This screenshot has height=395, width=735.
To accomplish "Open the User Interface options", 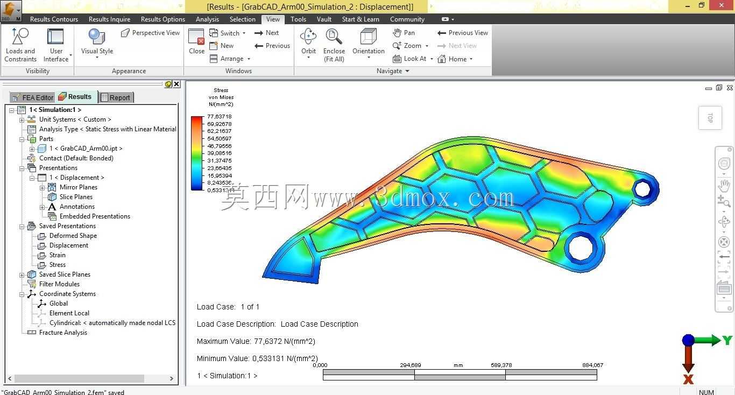I will coord(56,45).
